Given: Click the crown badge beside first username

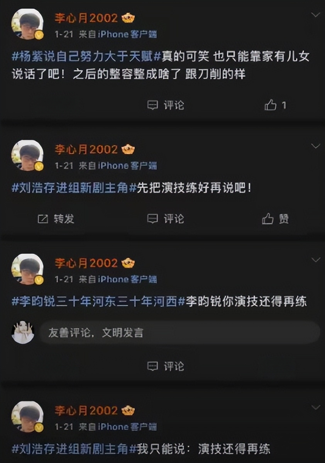Looking at the screenshot, I should pos(128,18).
